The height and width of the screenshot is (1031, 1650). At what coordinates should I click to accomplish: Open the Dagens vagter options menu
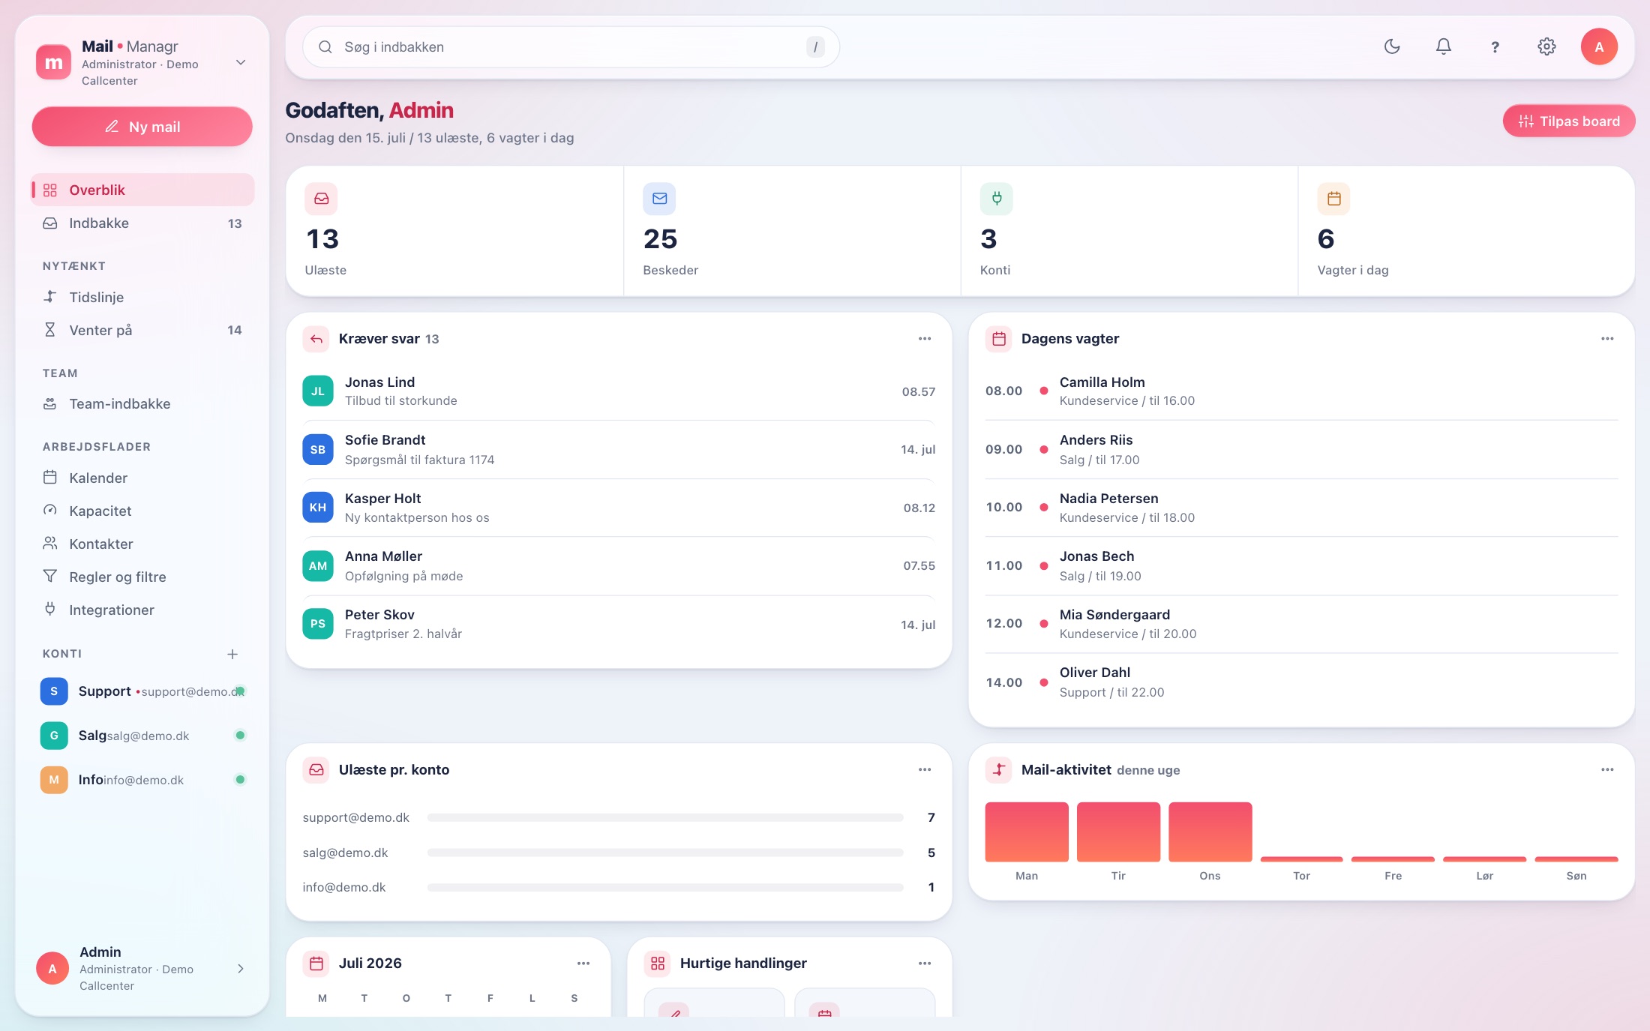(x=1607, y=338)
